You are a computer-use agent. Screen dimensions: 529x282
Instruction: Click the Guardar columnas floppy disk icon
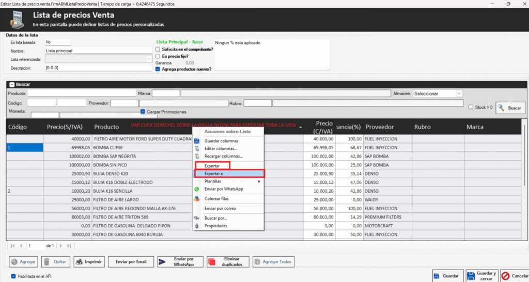pyautogui.click(x=196, y=141)
